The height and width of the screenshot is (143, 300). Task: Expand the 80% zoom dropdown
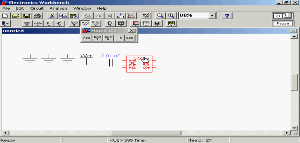[x=212, y=16]
